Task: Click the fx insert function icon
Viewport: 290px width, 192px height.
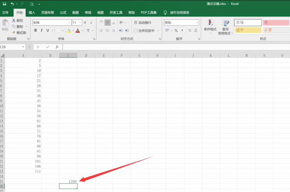Action: point(57,47)
